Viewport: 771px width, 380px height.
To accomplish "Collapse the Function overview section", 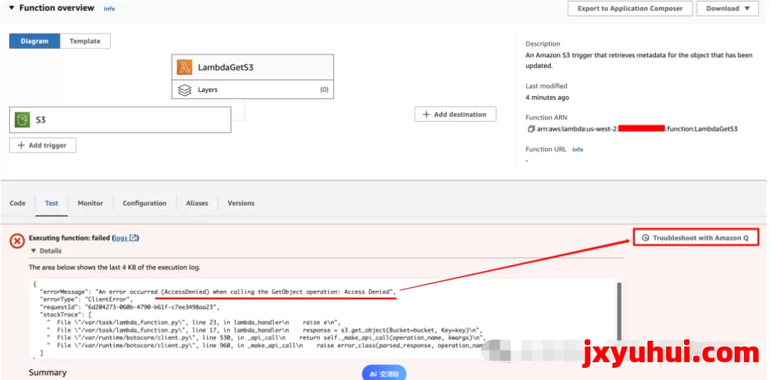I will point(11,8).
